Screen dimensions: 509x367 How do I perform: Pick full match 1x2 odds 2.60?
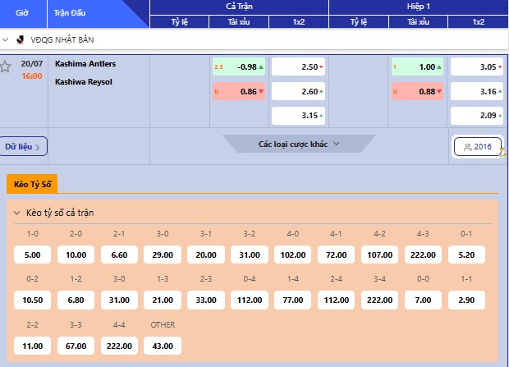coord(298,92)
